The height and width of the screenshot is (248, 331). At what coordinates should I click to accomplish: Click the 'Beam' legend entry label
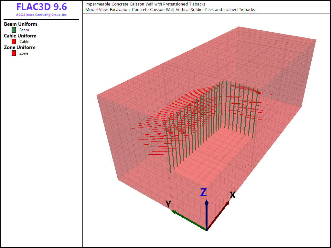(24, 30)
